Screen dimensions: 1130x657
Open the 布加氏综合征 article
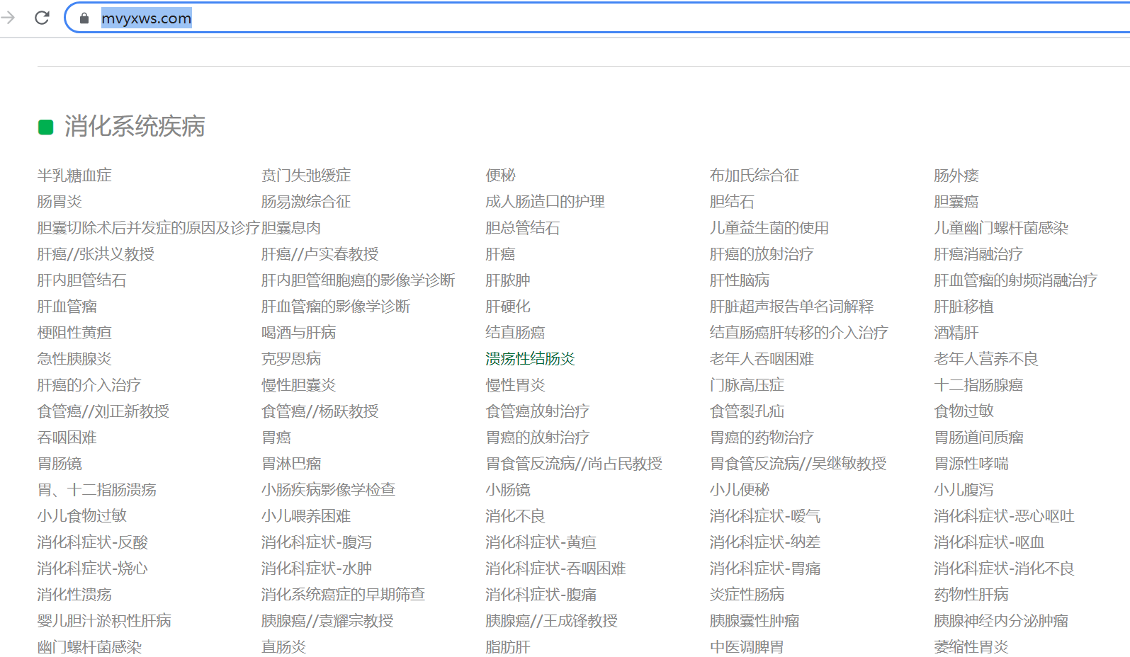(x=754, y=176)
